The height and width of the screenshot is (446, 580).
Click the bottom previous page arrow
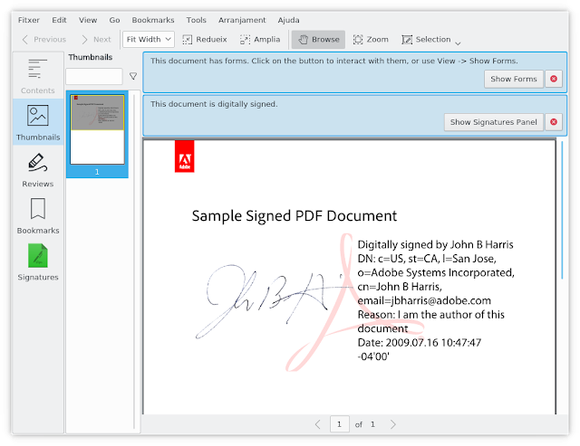tap(318, 424)
